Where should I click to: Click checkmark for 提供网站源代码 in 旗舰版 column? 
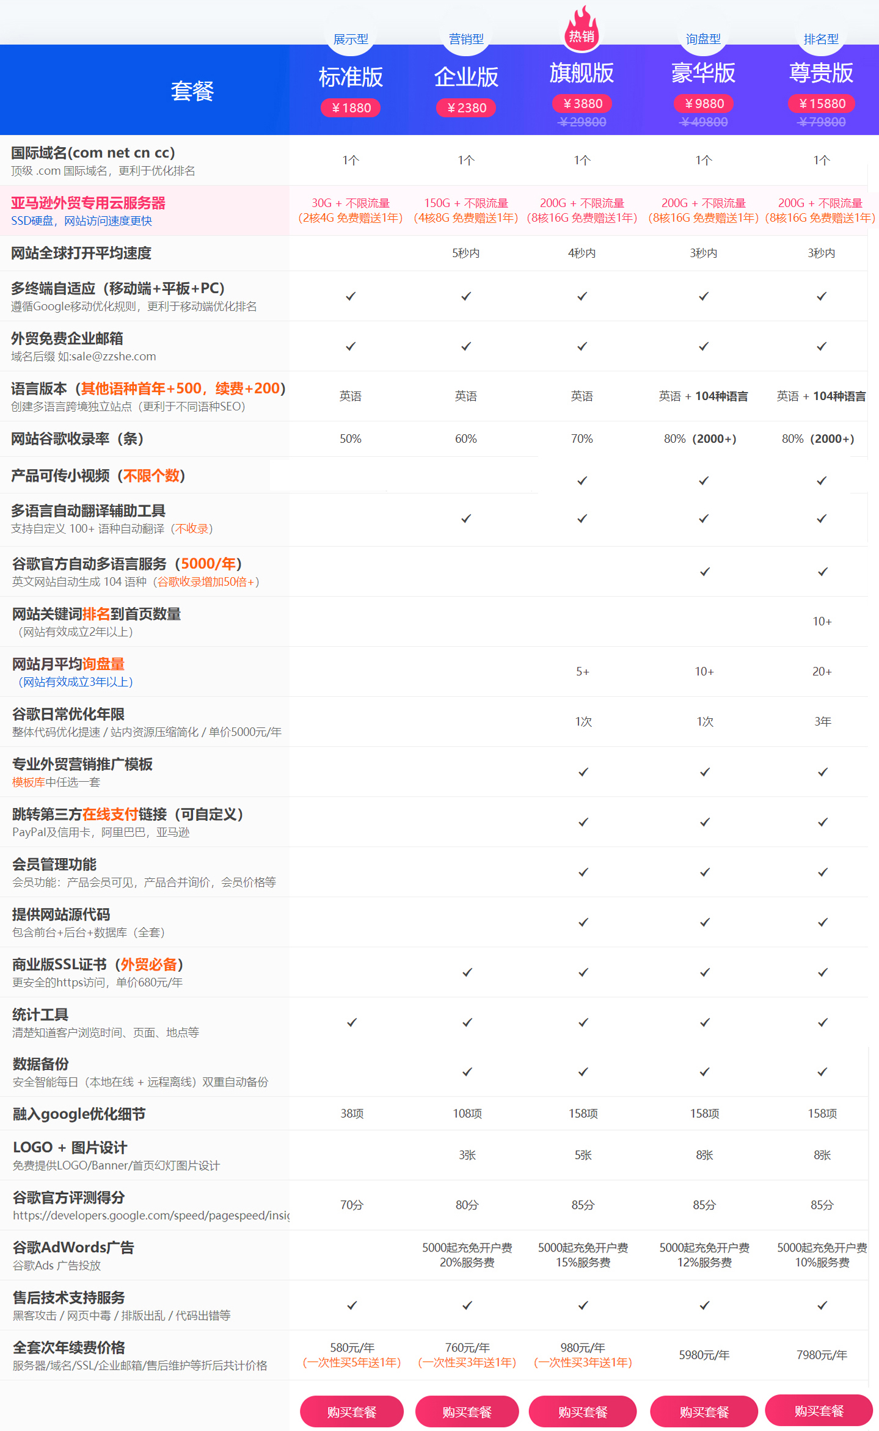[583, 922]
